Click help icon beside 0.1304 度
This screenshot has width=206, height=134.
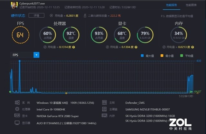pyautogui.click(x=136, y=47)
